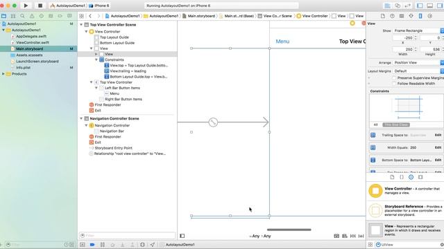Open the Quick Help inspector tab
This screenshot has width=444, height=249.
392,16
